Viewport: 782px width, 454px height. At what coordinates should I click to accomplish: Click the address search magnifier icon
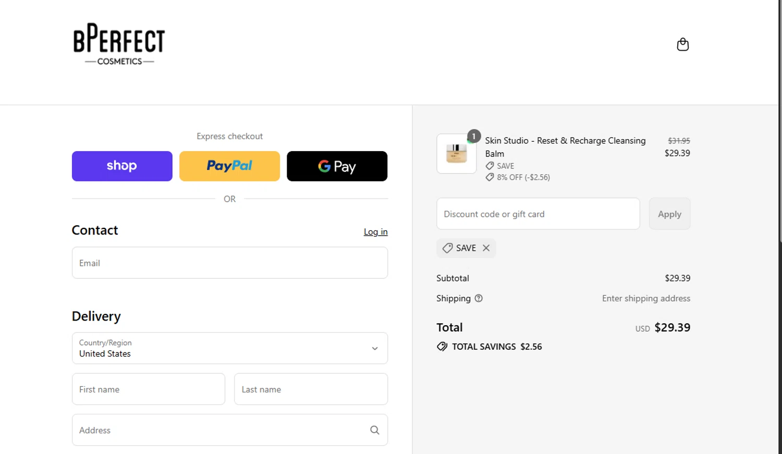tap(374, 430)
